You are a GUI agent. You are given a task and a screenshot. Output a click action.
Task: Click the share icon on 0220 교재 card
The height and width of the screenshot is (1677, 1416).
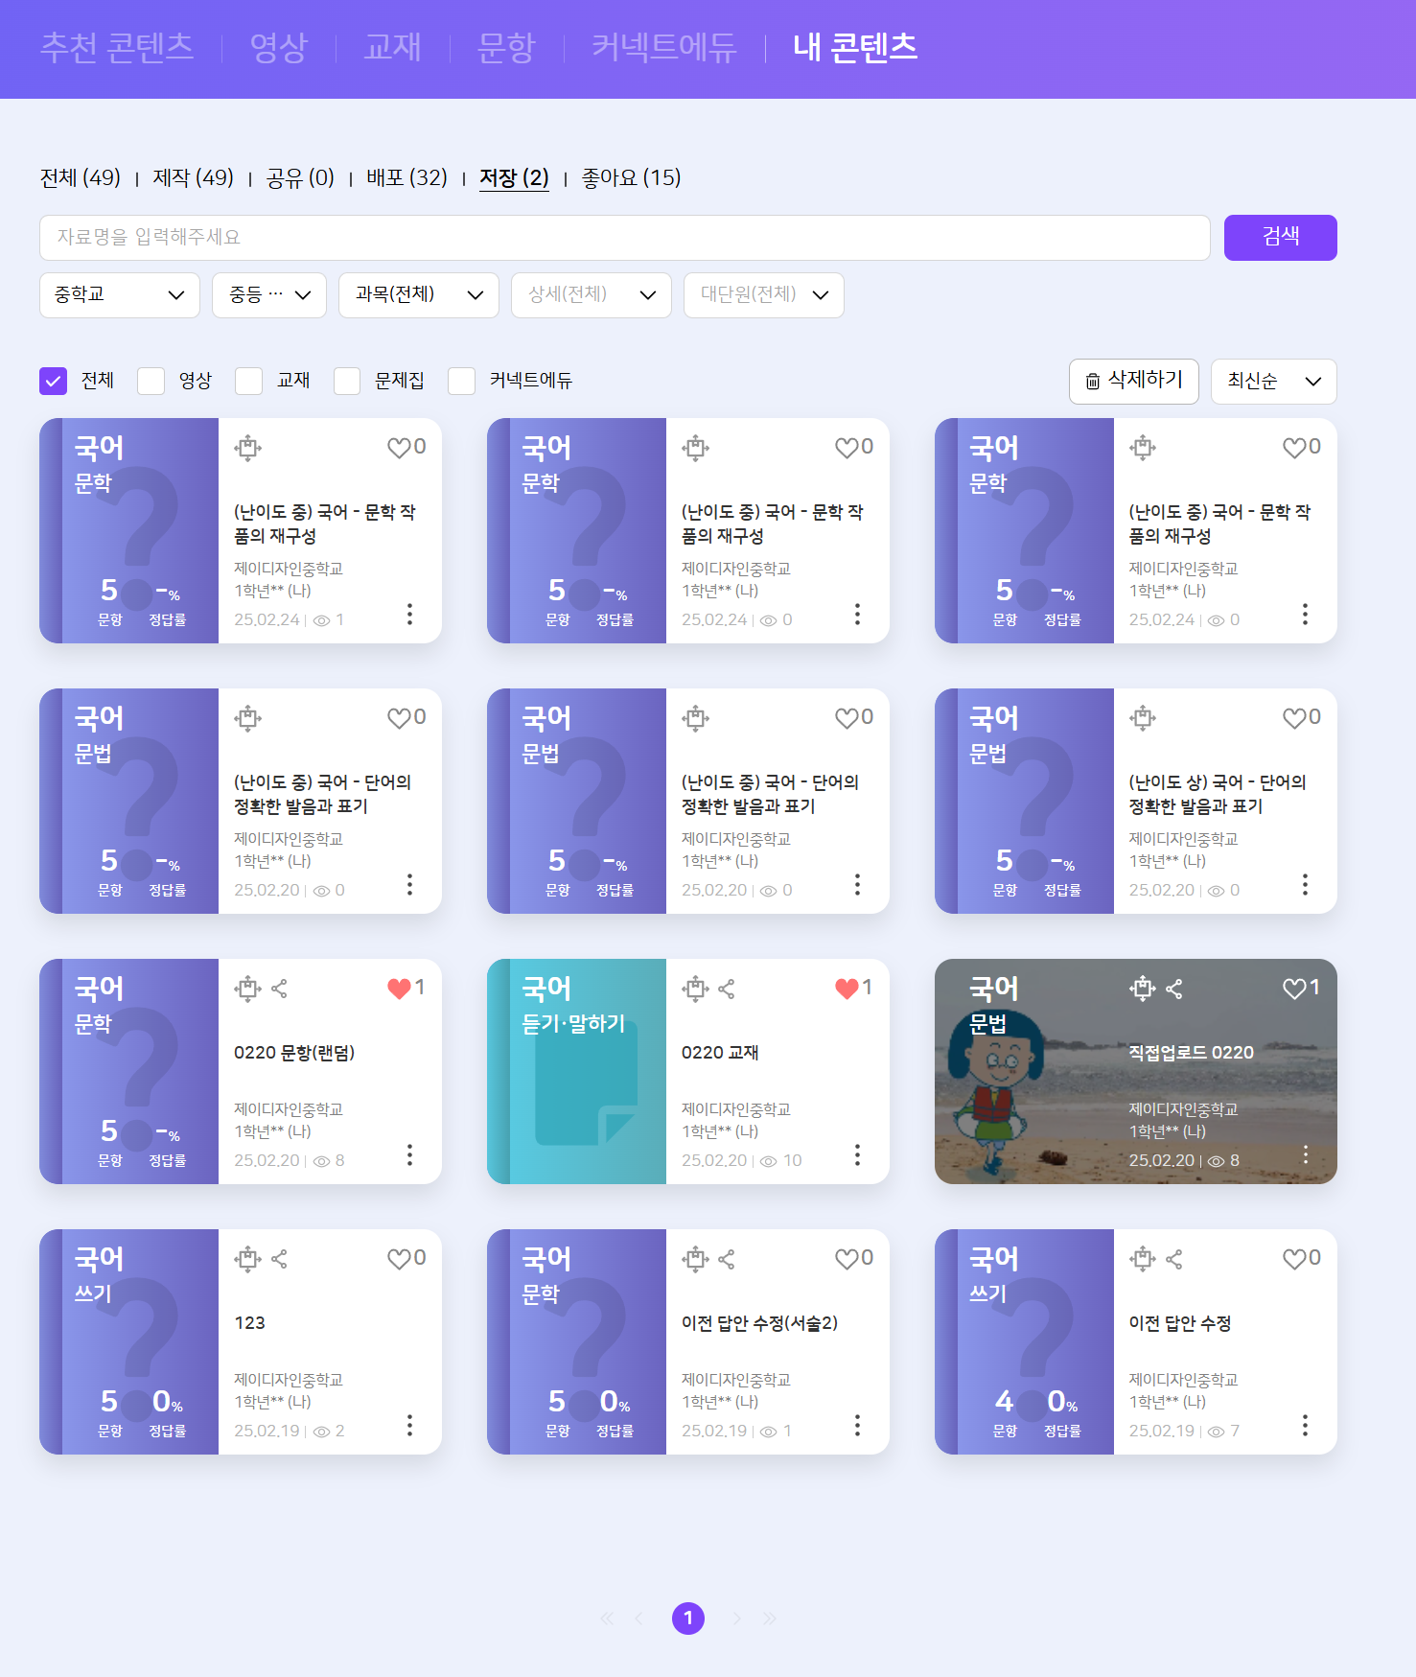727,989
